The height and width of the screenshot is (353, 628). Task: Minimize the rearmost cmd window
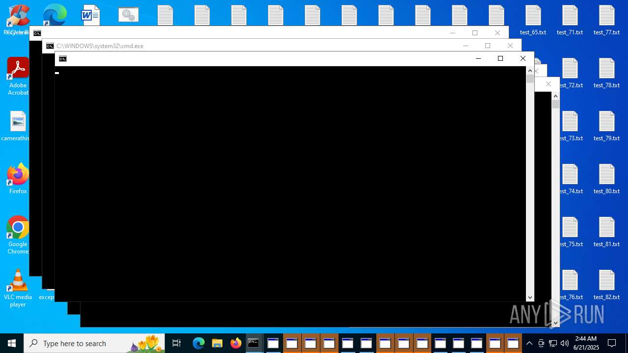click(x=453, y=33)
